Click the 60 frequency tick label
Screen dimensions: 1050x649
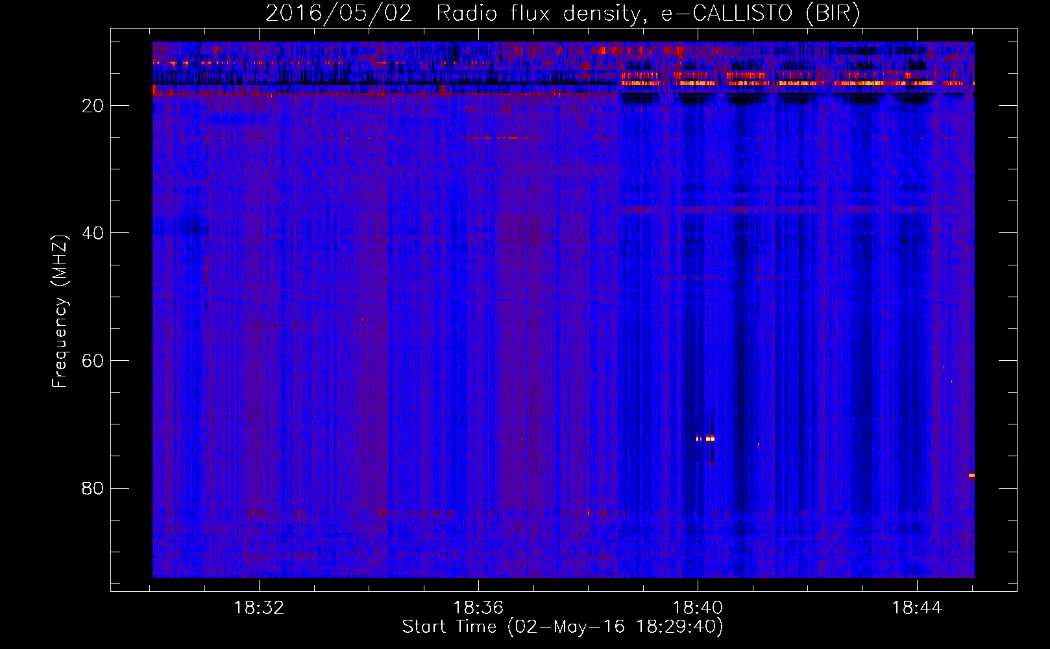(x=93, y=361)
